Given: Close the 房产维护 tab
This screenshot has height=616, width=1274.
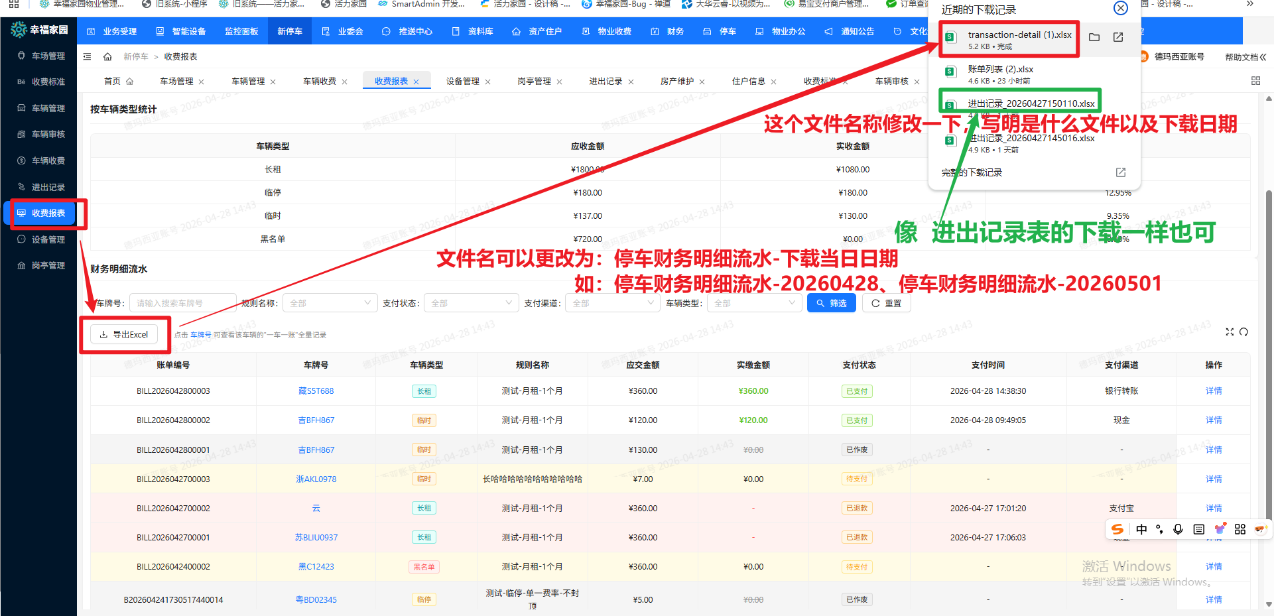Looking at the screenshot, I should tap(702, 82).
